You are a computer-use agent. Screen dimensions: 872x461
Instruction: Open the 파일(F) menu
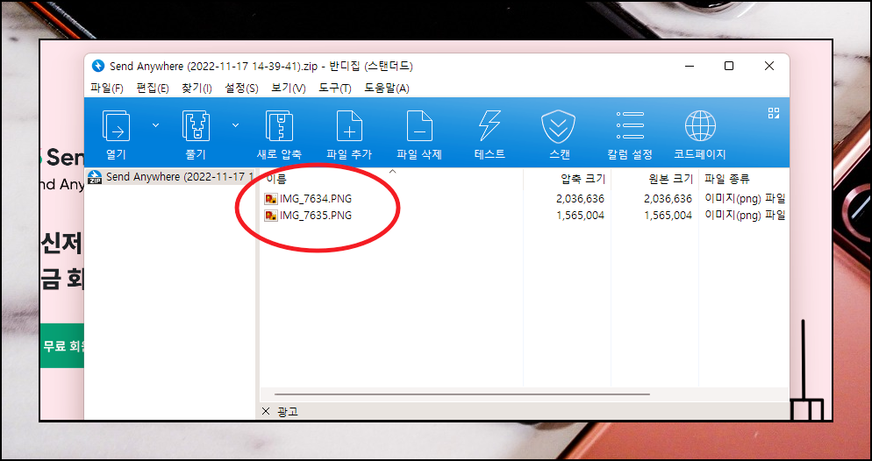(107, 89)
